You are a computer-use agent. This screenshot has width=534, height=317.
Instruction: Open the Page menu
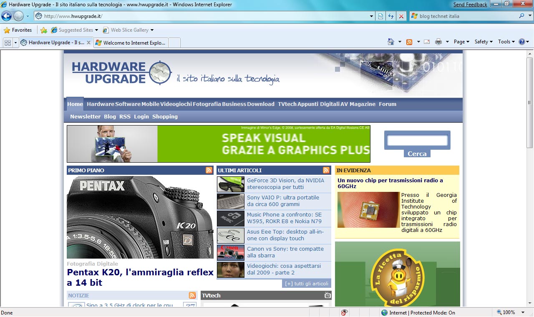[x=461, y=42]
